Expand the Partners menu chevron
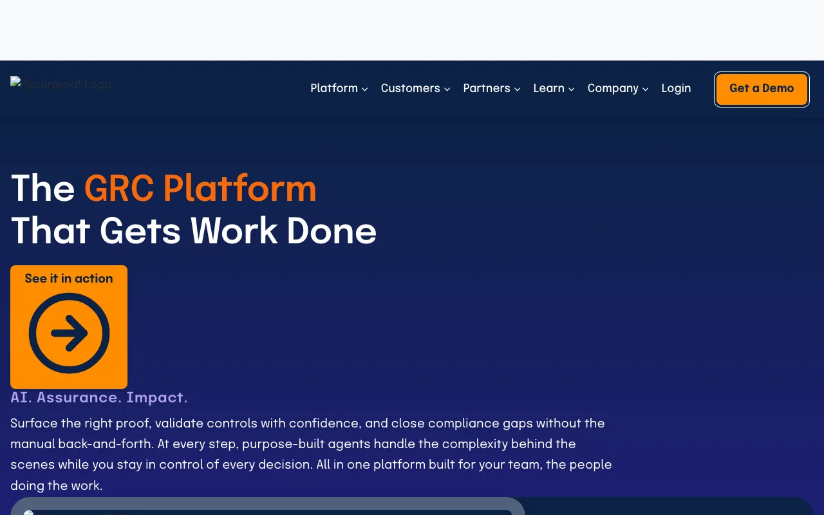This screenshot has height=515, width=824. pos(517,89)
